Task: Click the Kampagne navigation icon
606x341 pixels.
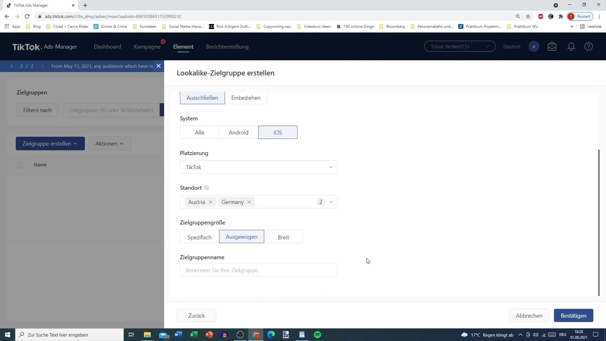Action: point(148,46)
